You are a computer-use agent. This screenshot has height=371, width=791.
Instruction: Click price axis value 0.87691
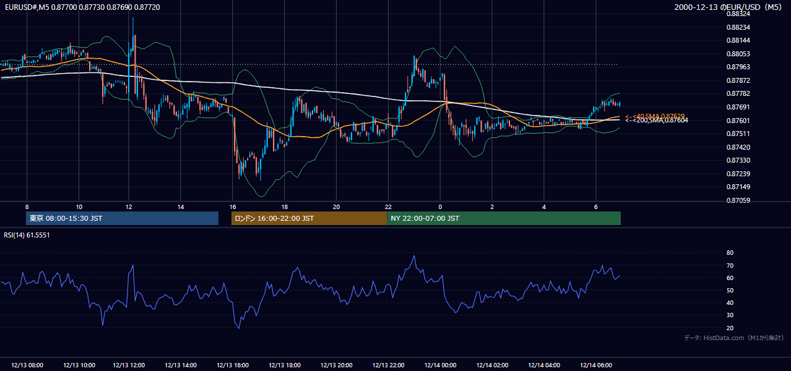coord(738,107)
